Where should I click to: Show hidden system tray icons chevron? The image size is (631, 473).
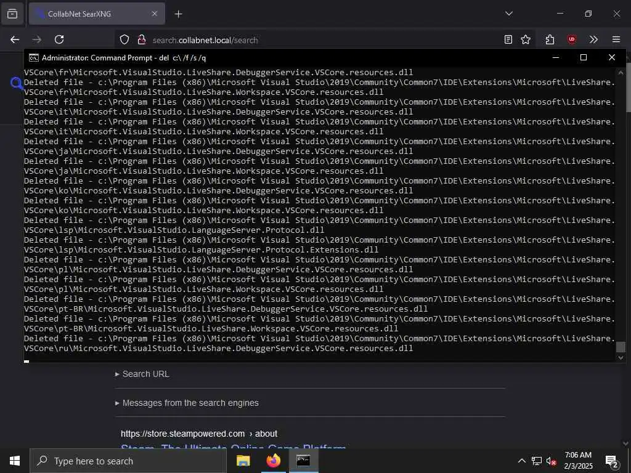(x=521, y=461)
